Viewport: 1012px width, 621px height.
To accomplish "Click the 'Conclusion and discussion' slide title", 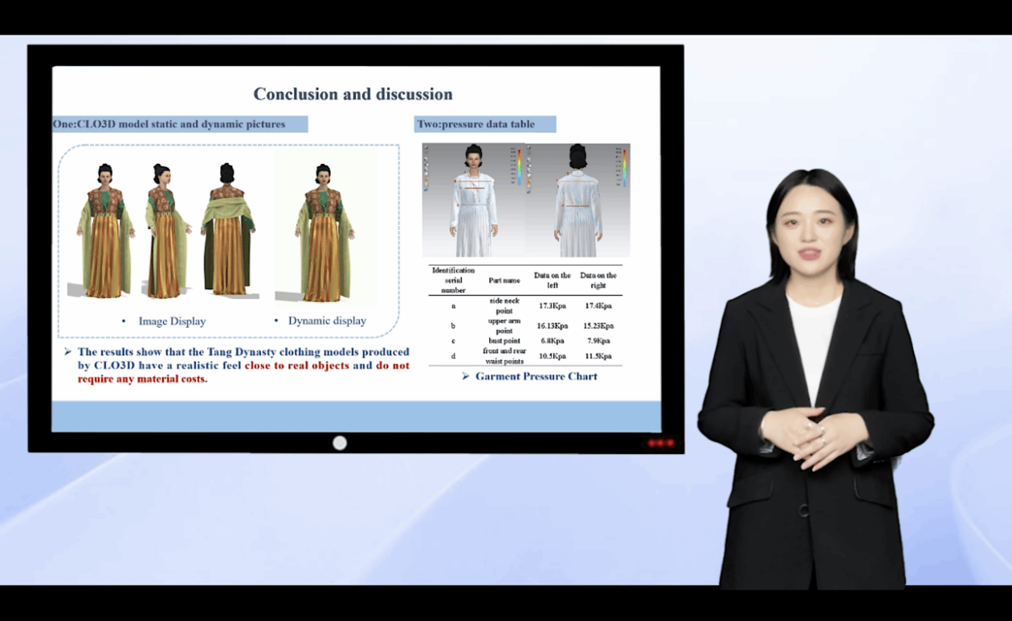I will (x=353, y=94).
